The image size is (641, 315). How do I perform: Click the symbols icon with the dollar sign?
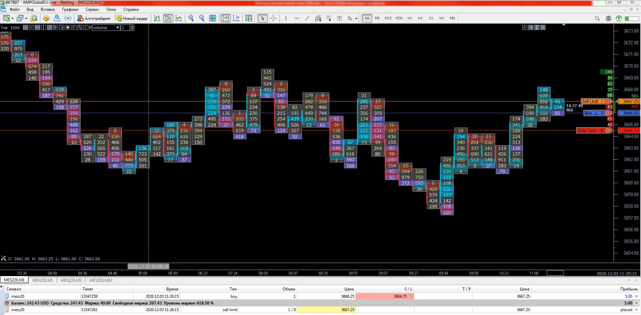point(34,18)
